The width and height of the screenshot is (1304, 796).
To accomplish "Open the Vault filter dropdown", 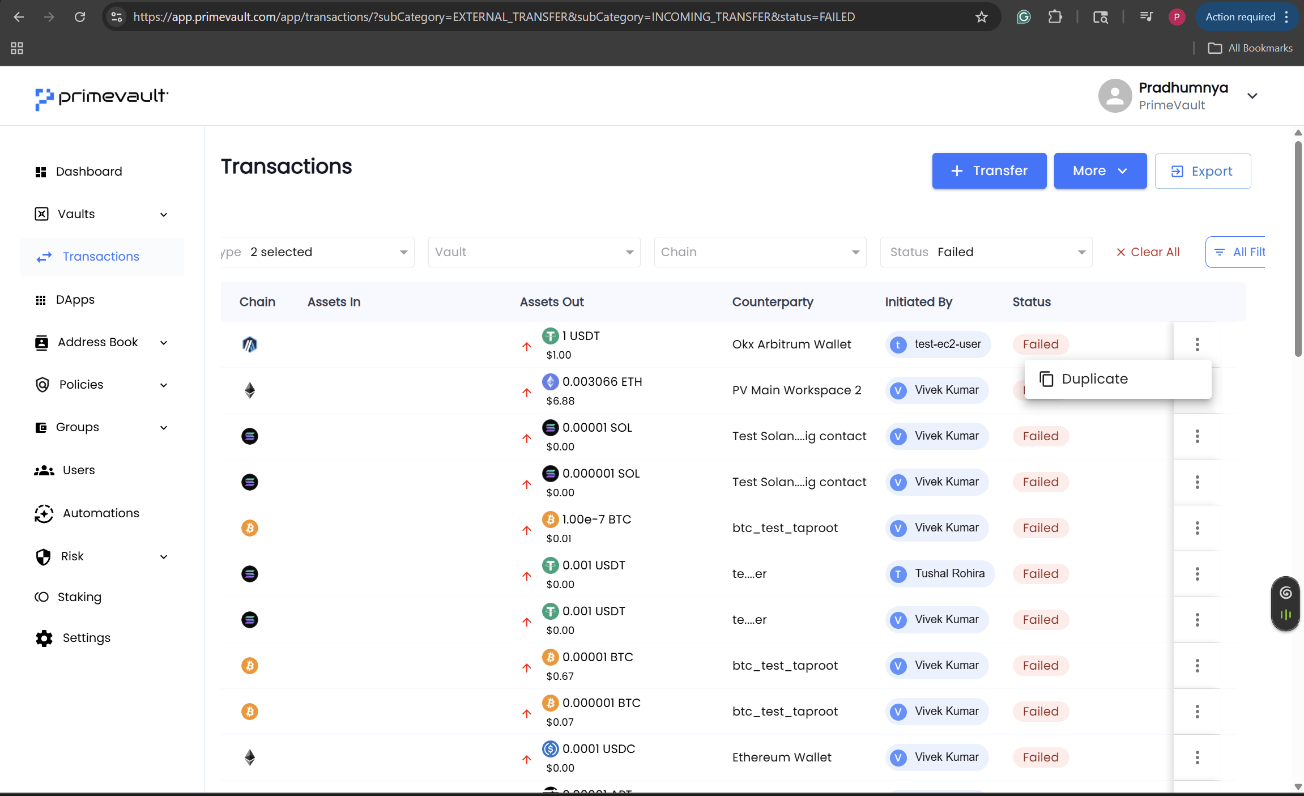I will point(534,252).
